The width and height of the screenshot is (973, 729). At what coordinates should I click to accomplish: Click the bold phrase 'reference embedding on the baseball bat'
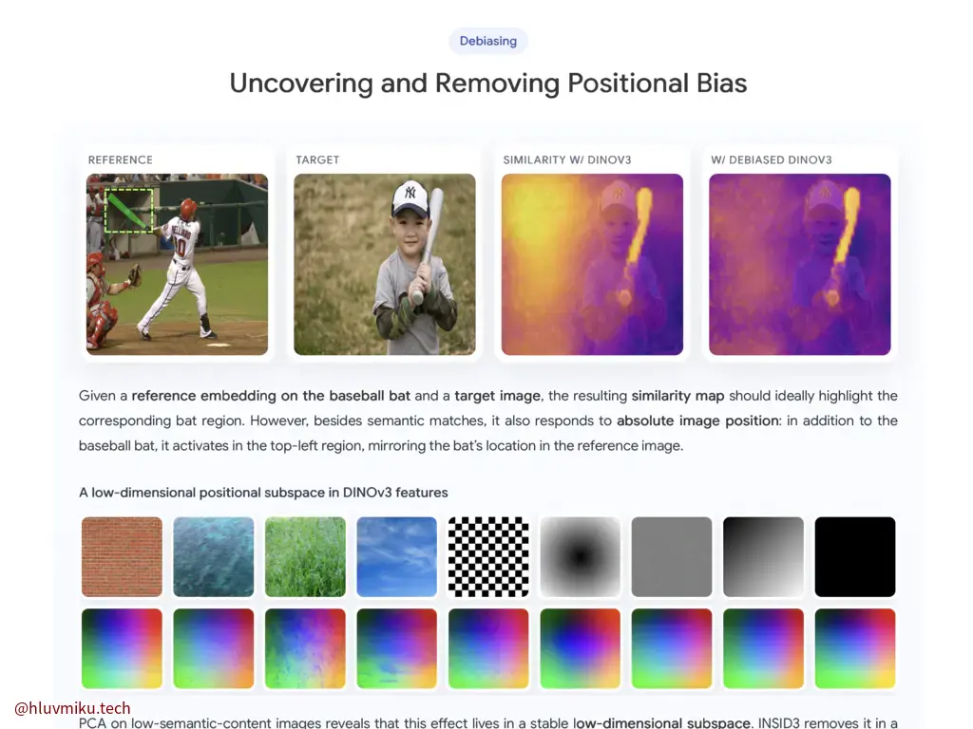[271, 396]
